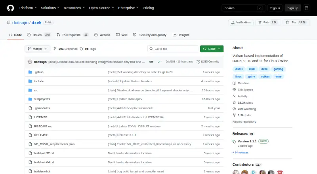Open the GitHub home logo

pyautogui.click(x=11, y=8)
